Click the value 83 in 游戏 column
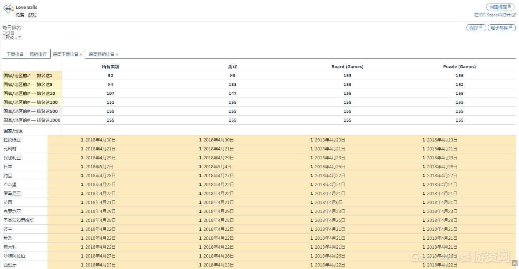The image size is (519, 269). (x=233, y=76)
